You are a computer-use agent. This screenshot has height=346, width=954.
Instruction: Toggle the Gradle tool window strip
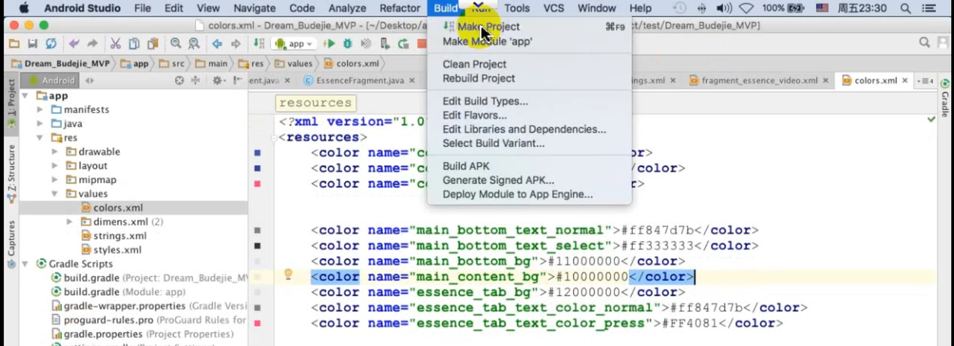[945, 99]
